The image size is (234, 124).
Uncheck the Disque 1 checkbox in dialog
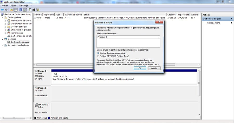(98, 37)
